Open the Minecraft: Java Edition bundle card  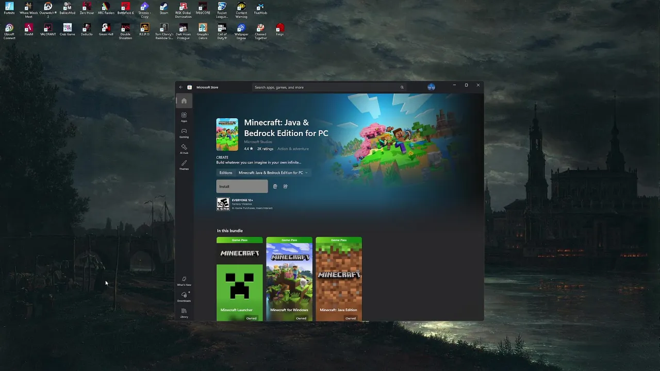[339, 279]
